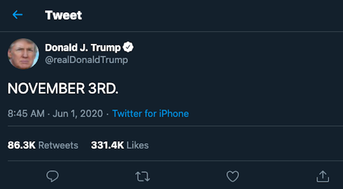
Task: Click the Tweet header title
Action: [63, 15]
